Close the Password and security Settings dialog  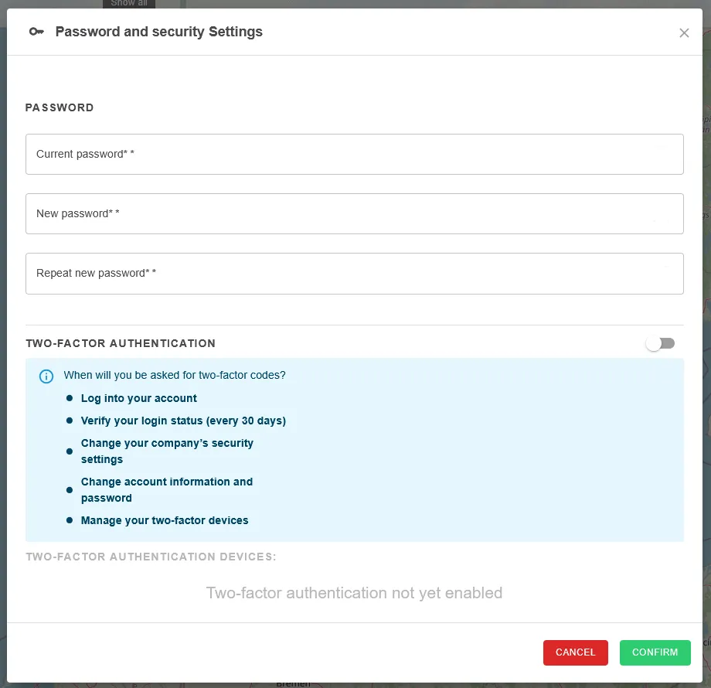pyautogui.click(x=684, y=32)
